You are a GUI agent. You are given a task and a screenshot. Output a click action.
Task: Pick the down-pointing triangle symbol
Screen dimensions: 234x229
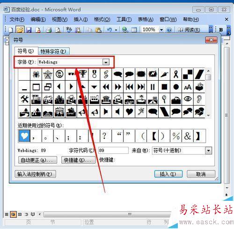click(x=95, y=87)
